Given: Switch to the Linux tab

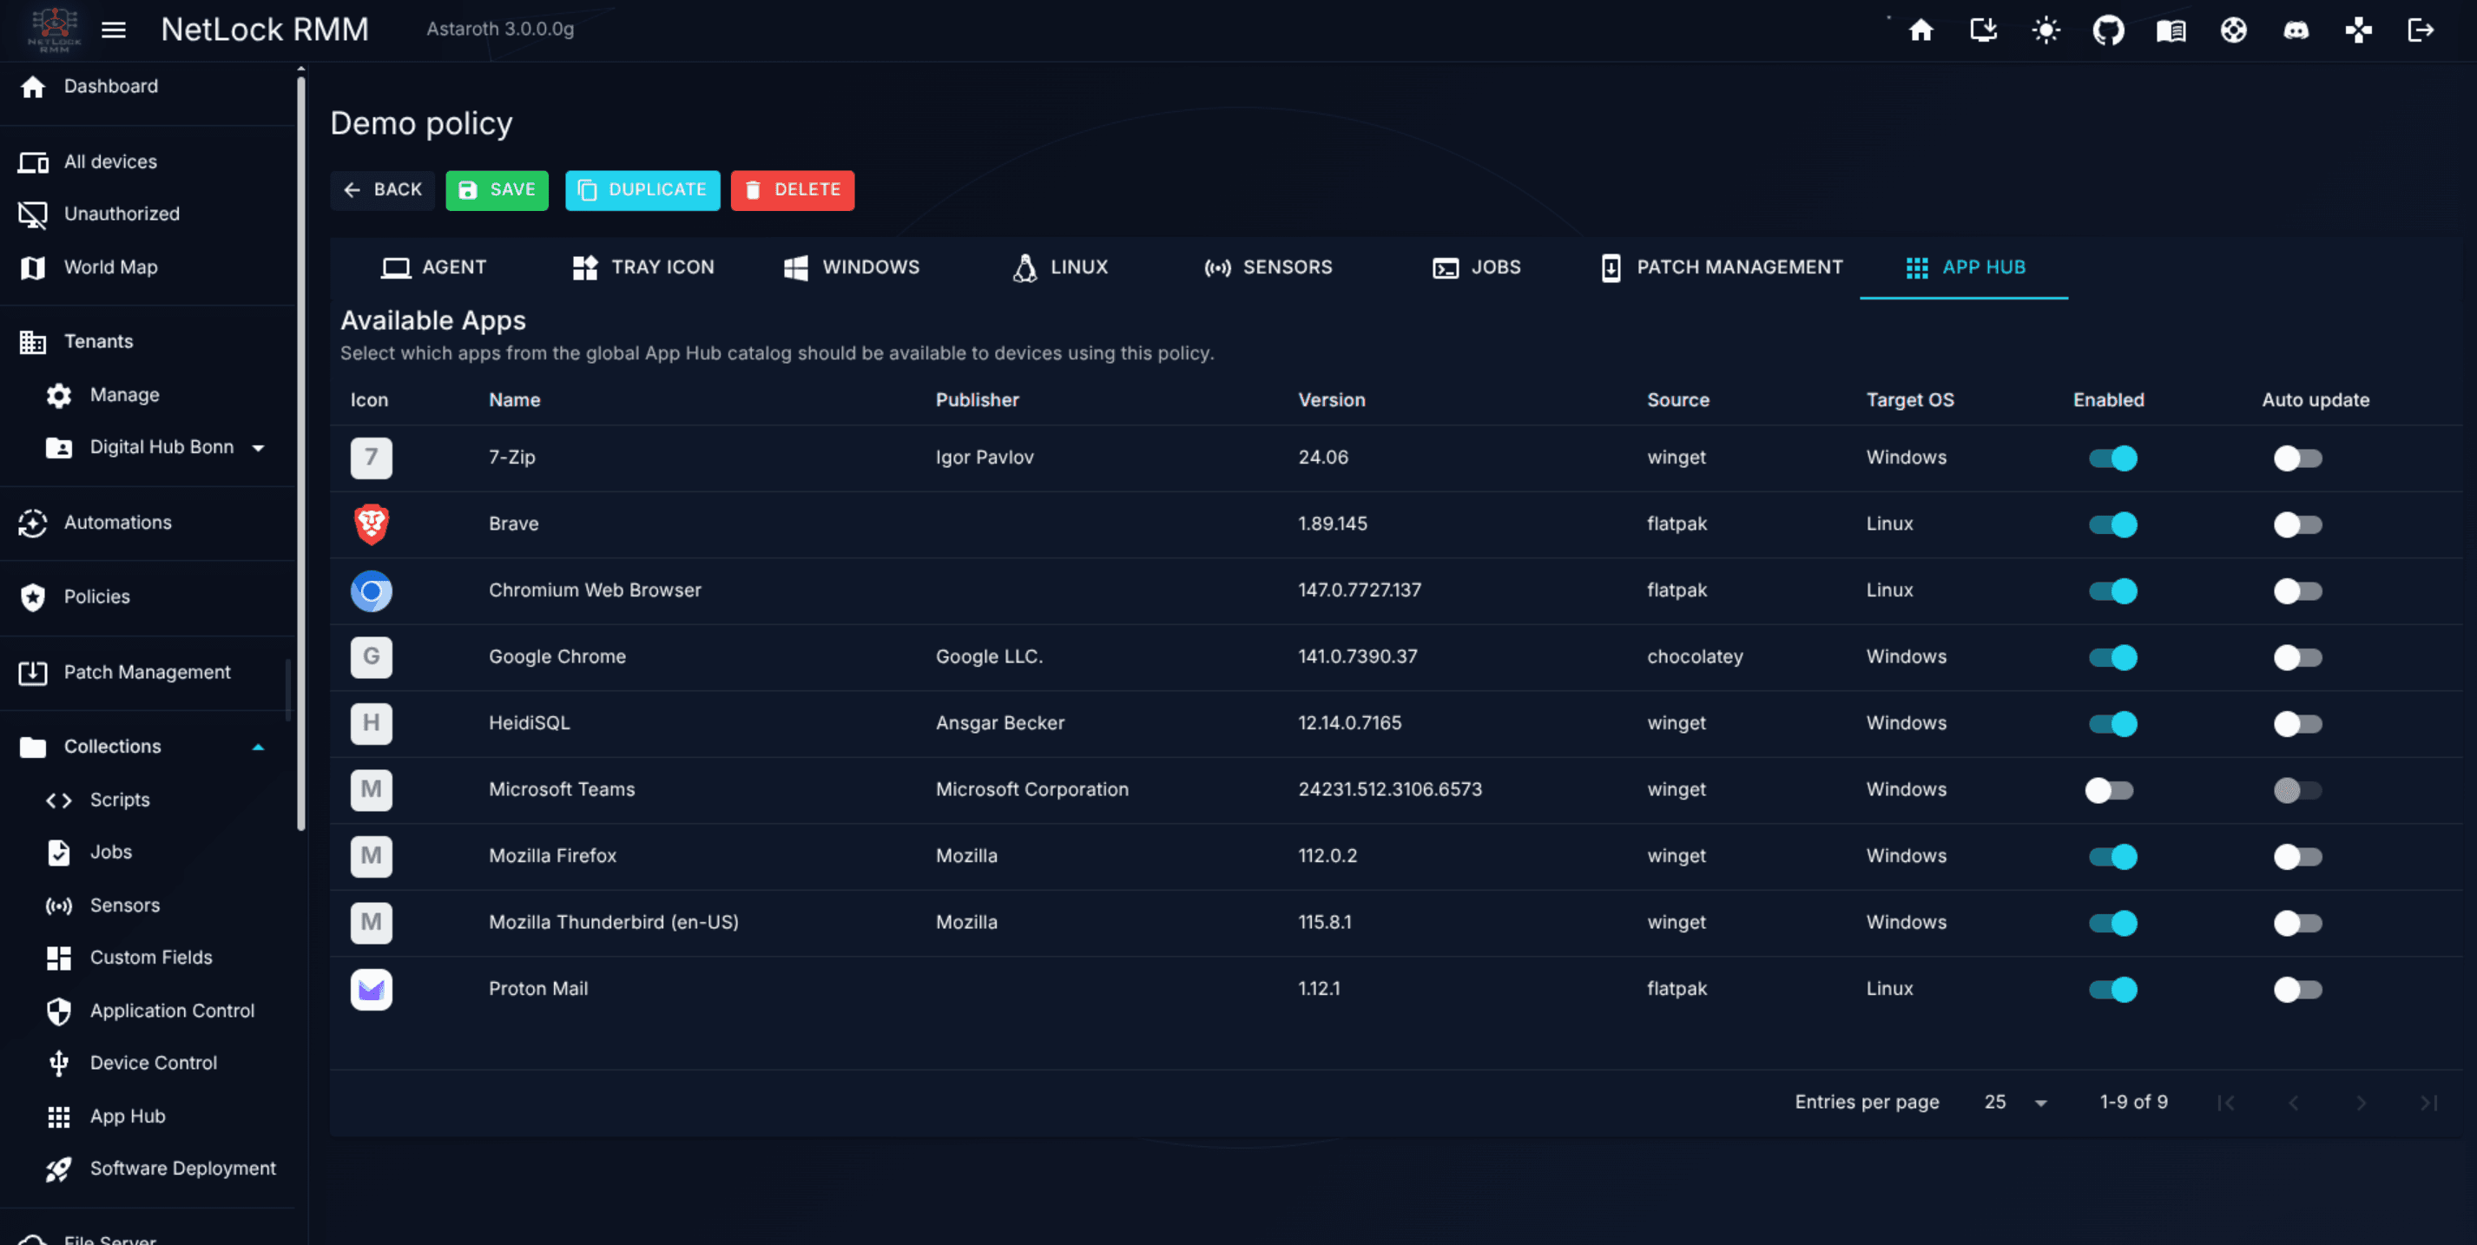Looking at the screenshot, I should tap(1061, 267).
